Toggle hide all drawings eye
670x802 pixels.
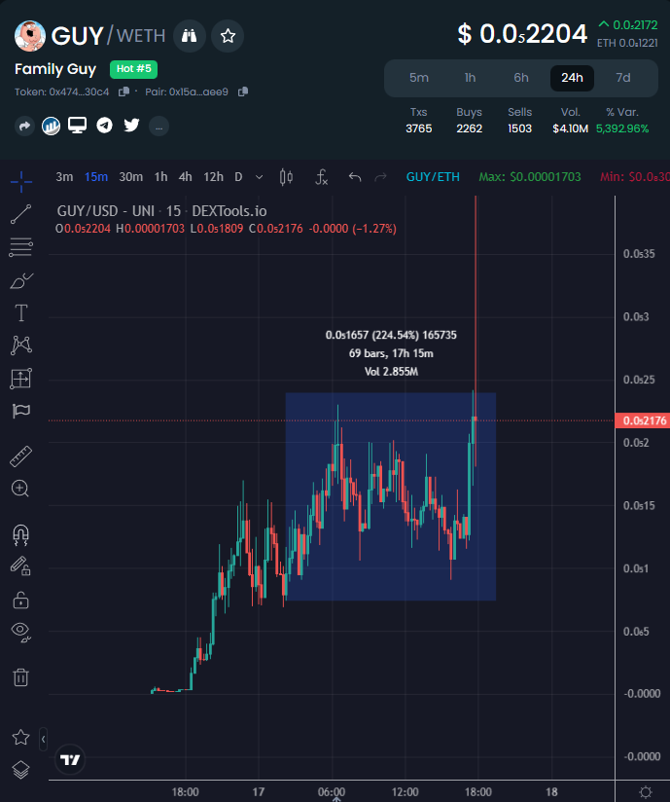point(20,632)
